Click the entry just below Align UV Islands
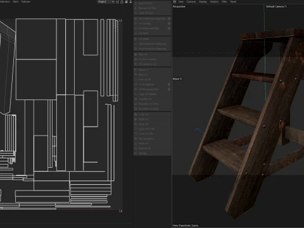The image size is (304, 228). (152, 99)
